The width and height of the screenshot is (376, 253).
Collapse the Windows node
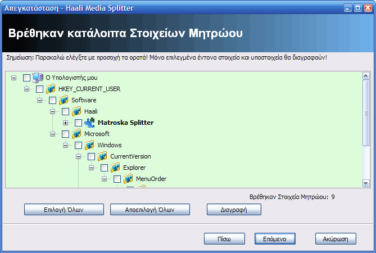[x=65, y=145]
